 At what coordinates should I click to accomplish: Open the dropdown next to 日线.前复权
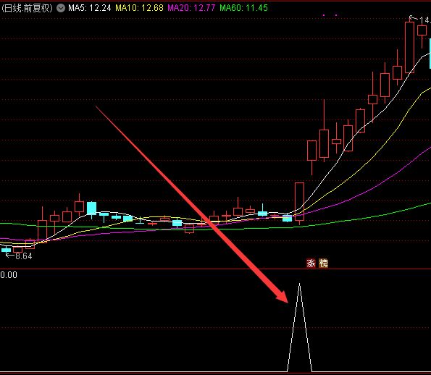click(61, 8)
